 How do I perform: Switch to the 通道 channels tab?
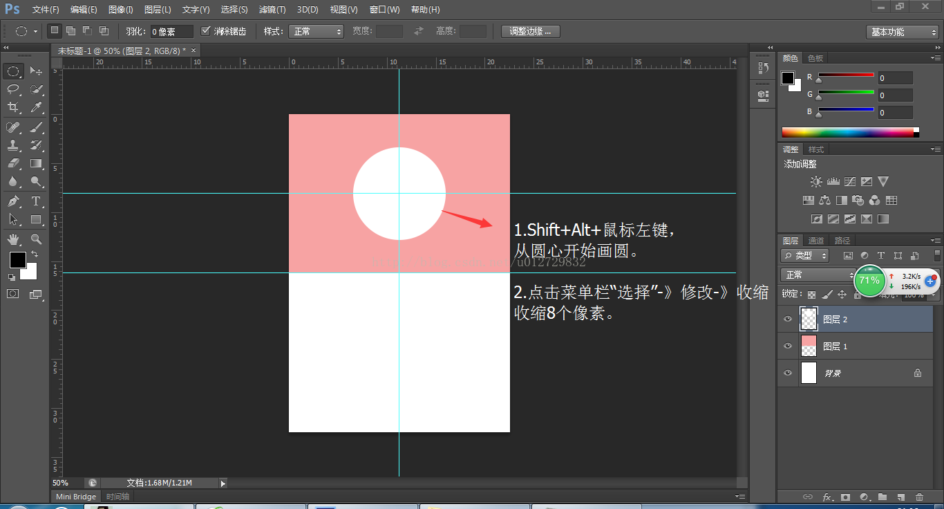pyautogui.click(x=816, y=241)
